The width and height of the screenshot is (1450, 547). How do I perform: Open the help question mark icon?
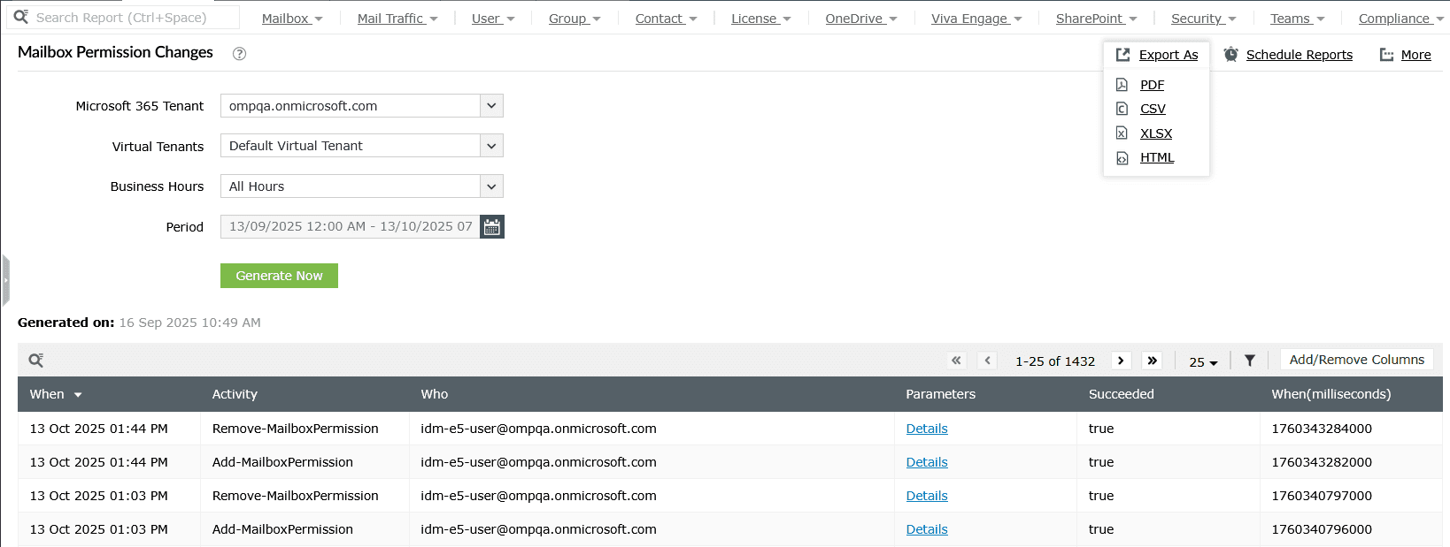point(239,54)
